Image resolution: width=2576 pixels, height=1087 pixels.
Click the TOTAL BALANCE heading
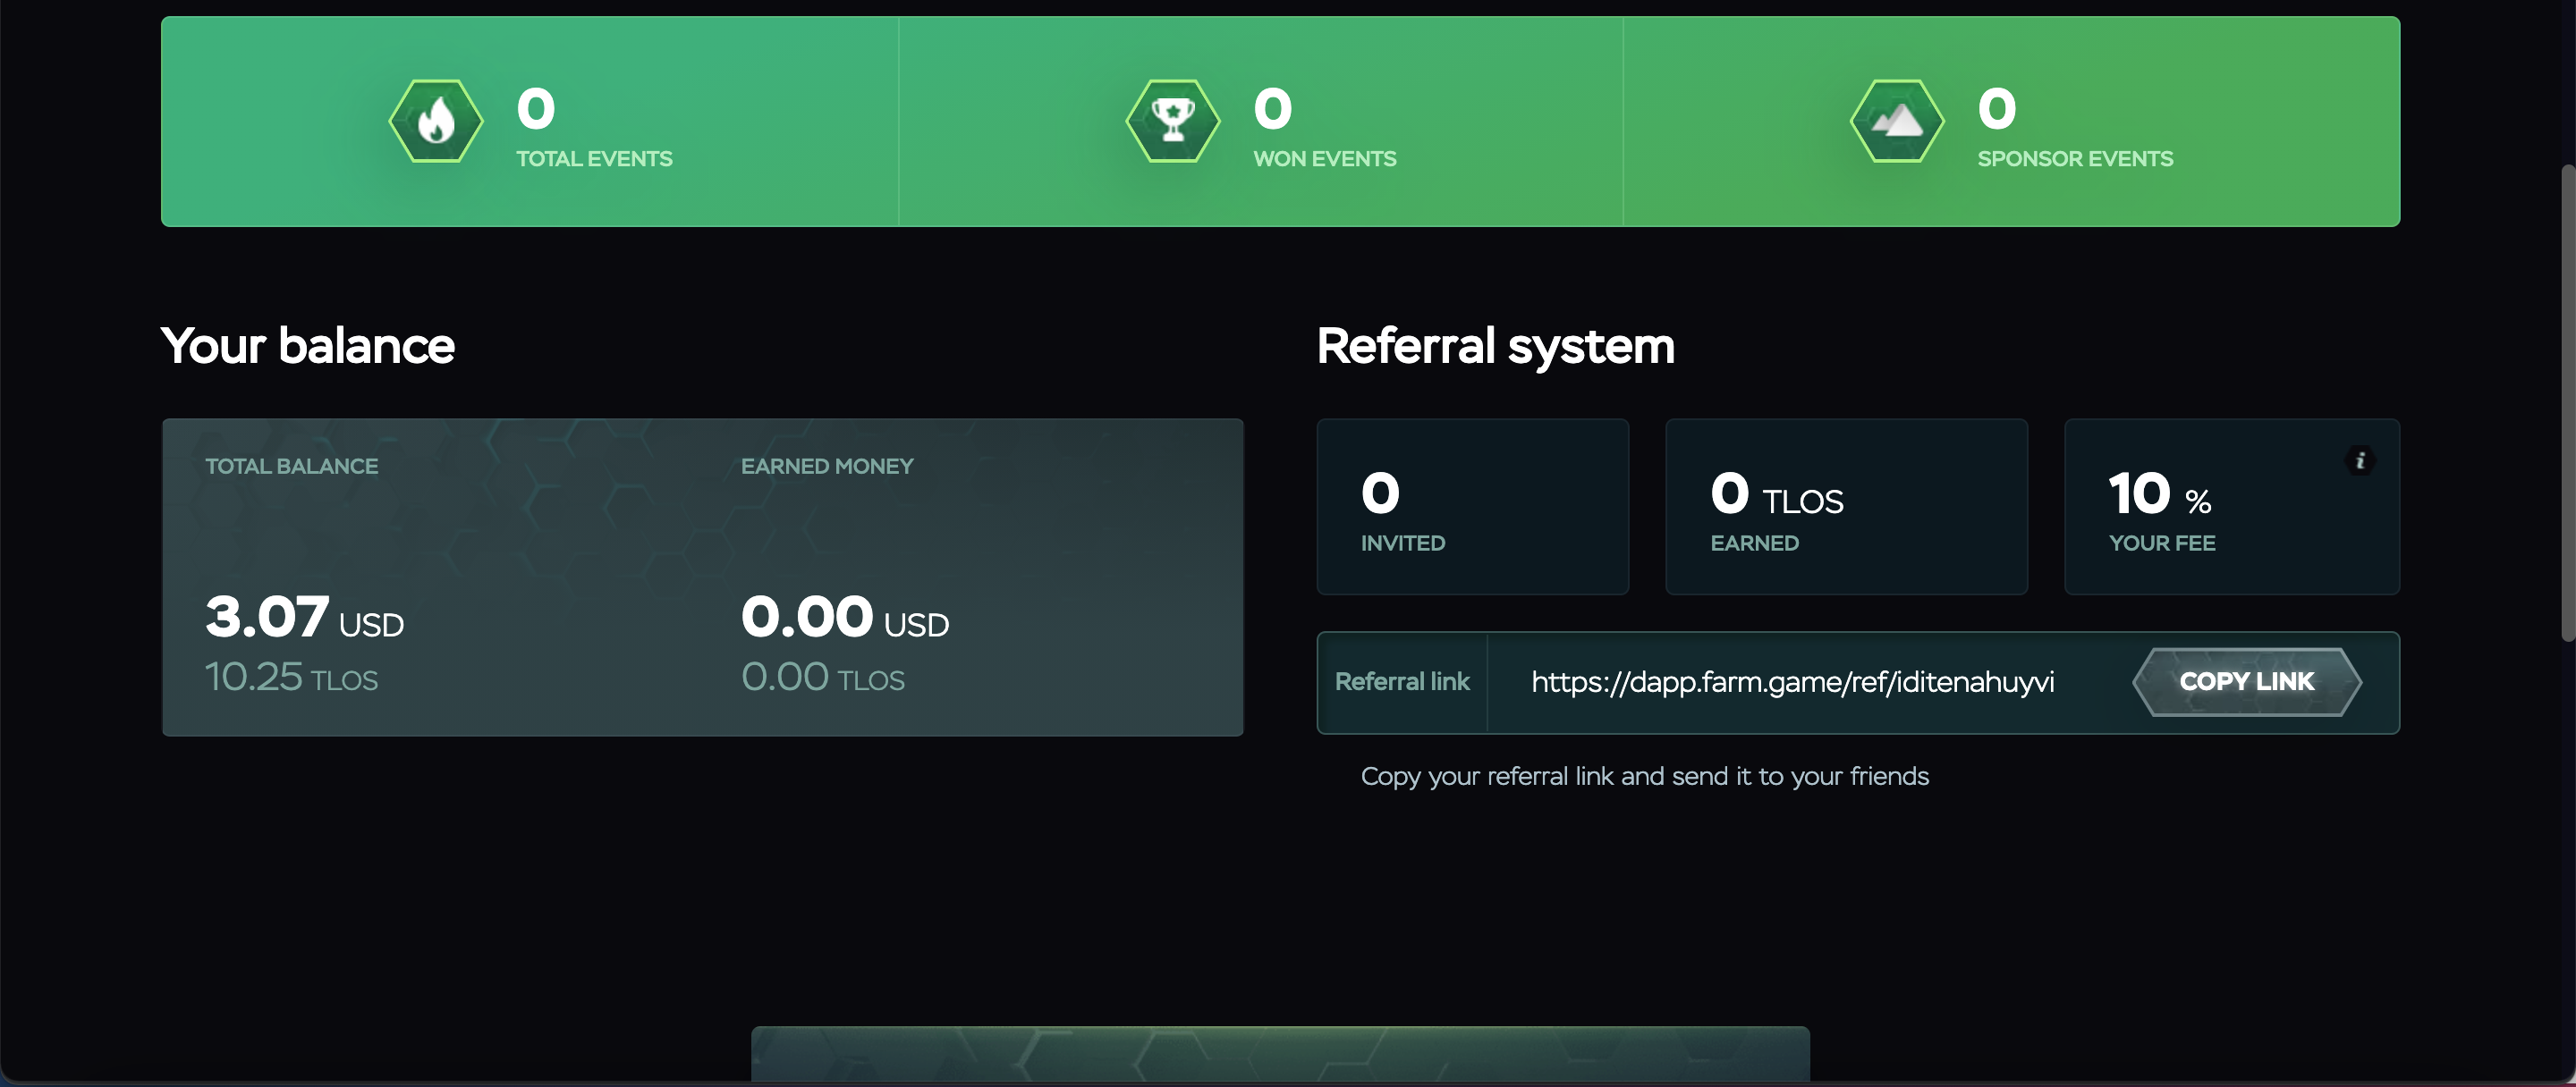pyautogui.click(x=291, y=467)
